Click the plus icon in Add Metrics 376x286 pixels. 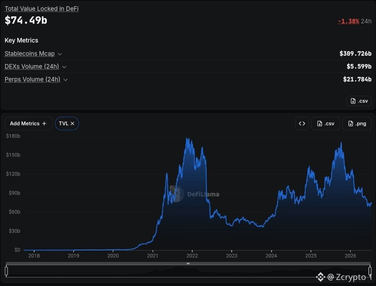44,123
